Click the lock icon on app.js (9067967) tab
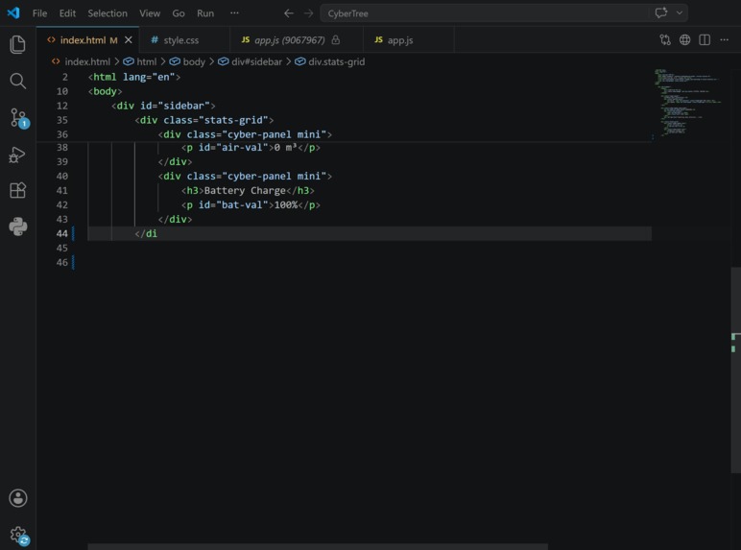This screenshot has height=550, width=741. click(x=336, y=39)
